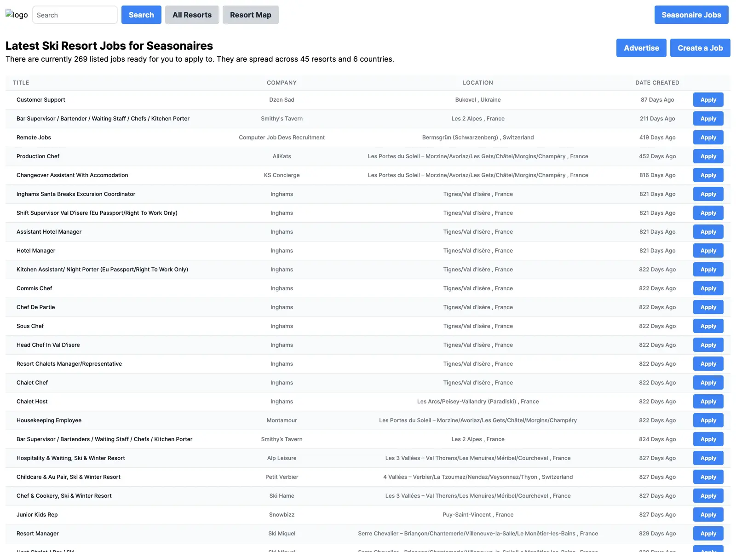Click date '211 Days Ago'

point(657,119)
